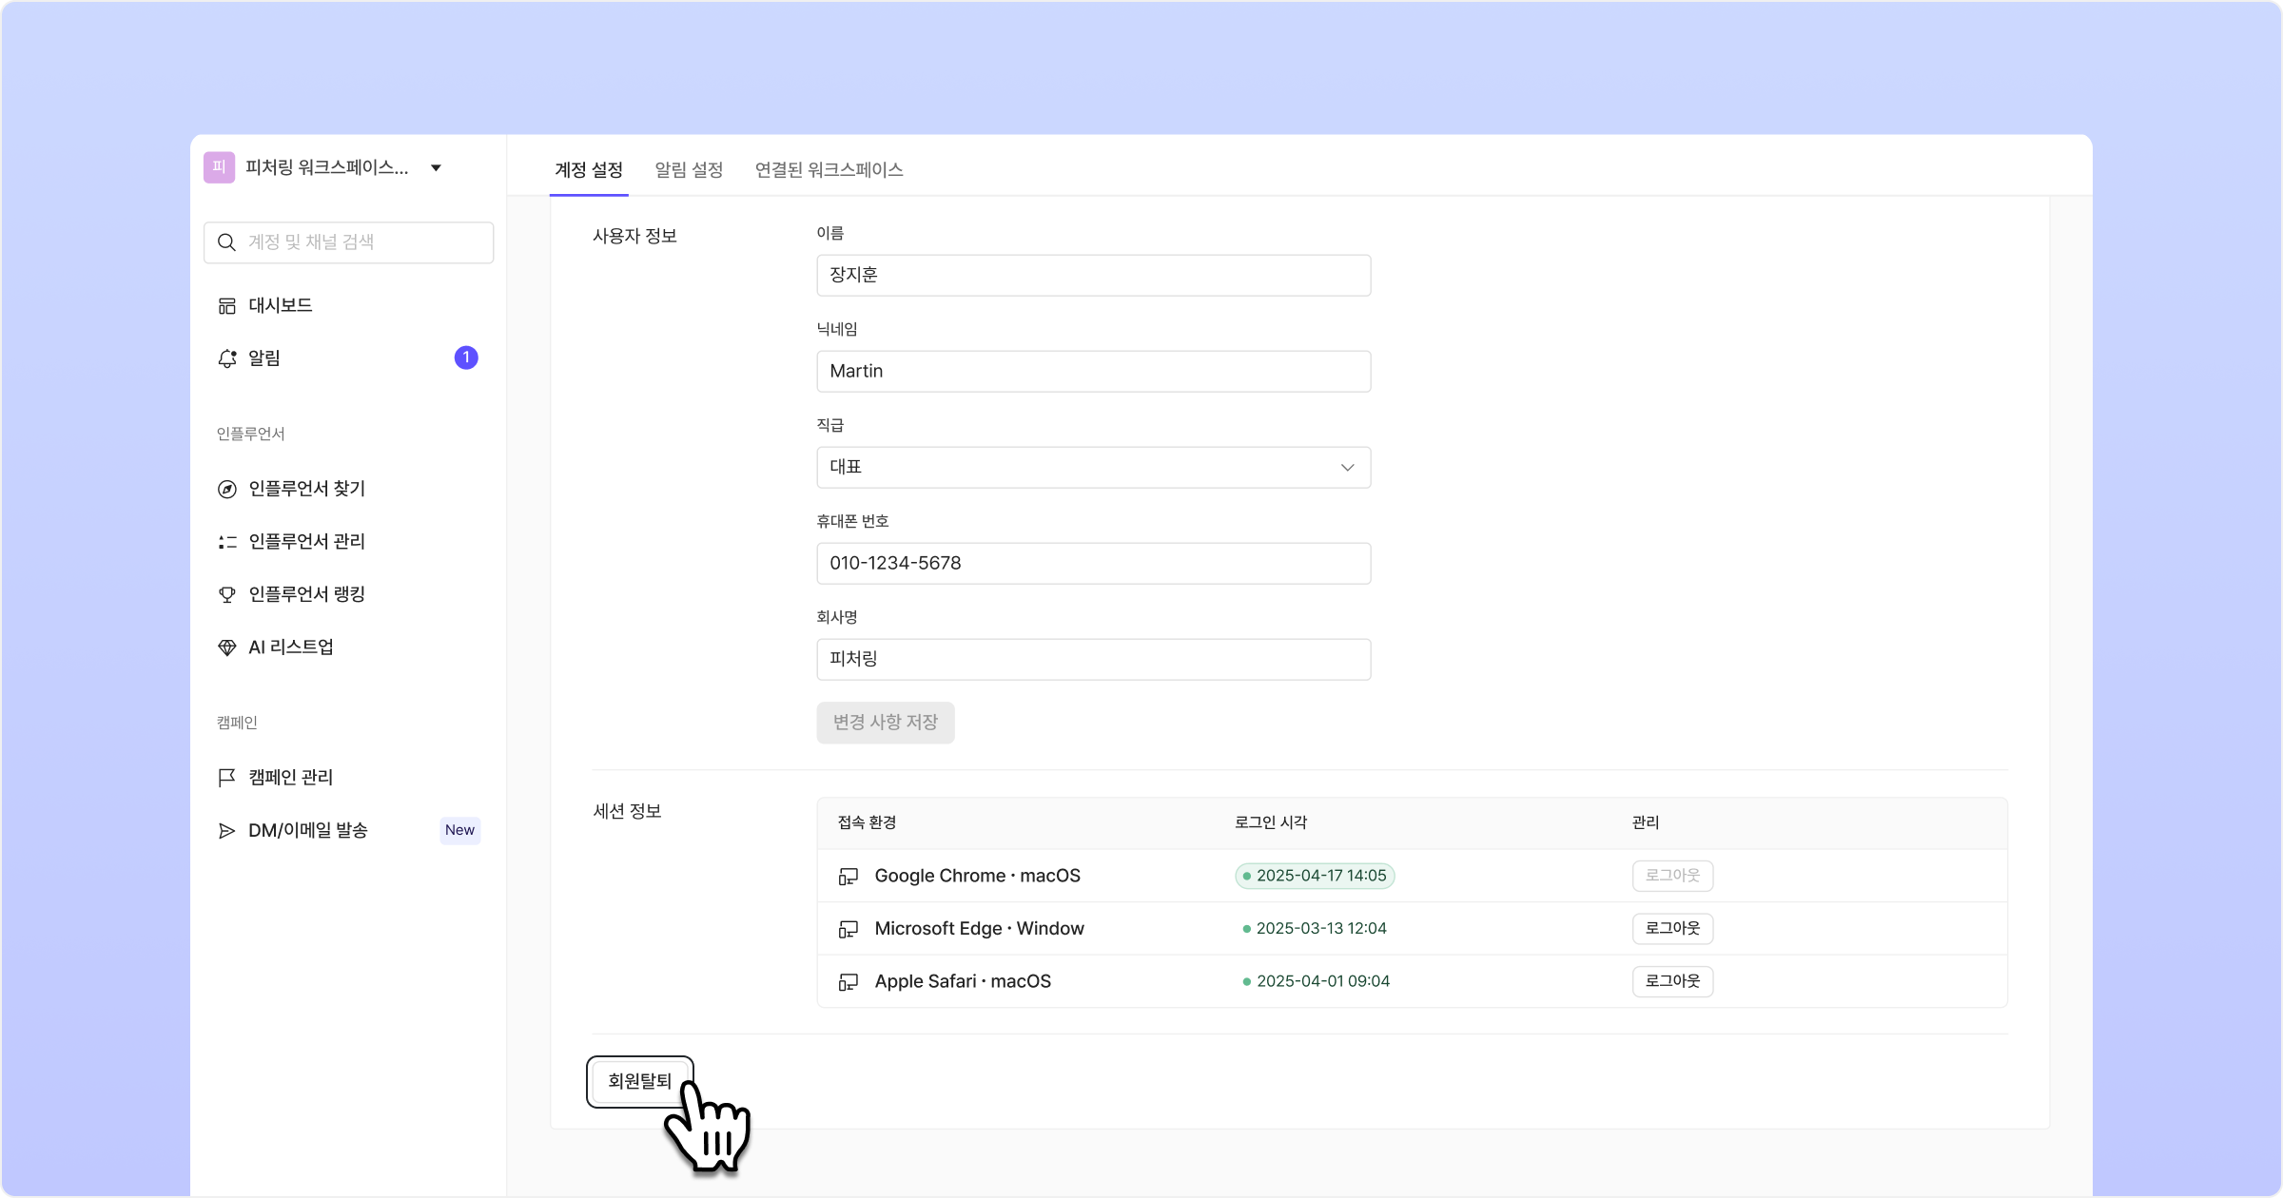Expand the workspace switcher dropdown arrow
The height and width of the screenshot is (1198, 2283).
coord(436,168)
